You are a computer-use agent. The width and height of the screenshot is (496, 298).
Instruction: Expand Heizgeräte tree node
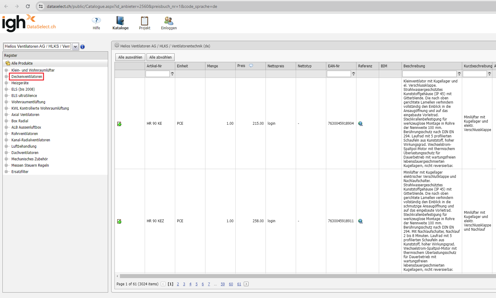click(6, 83)
